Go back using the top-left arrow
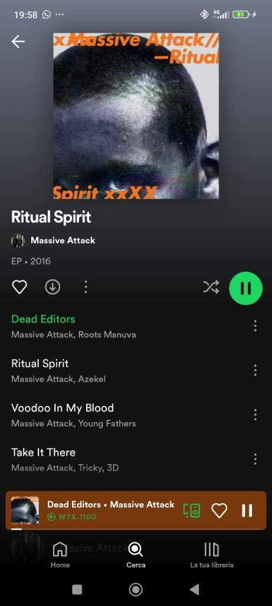272x606 pixels. coord(18,41)
